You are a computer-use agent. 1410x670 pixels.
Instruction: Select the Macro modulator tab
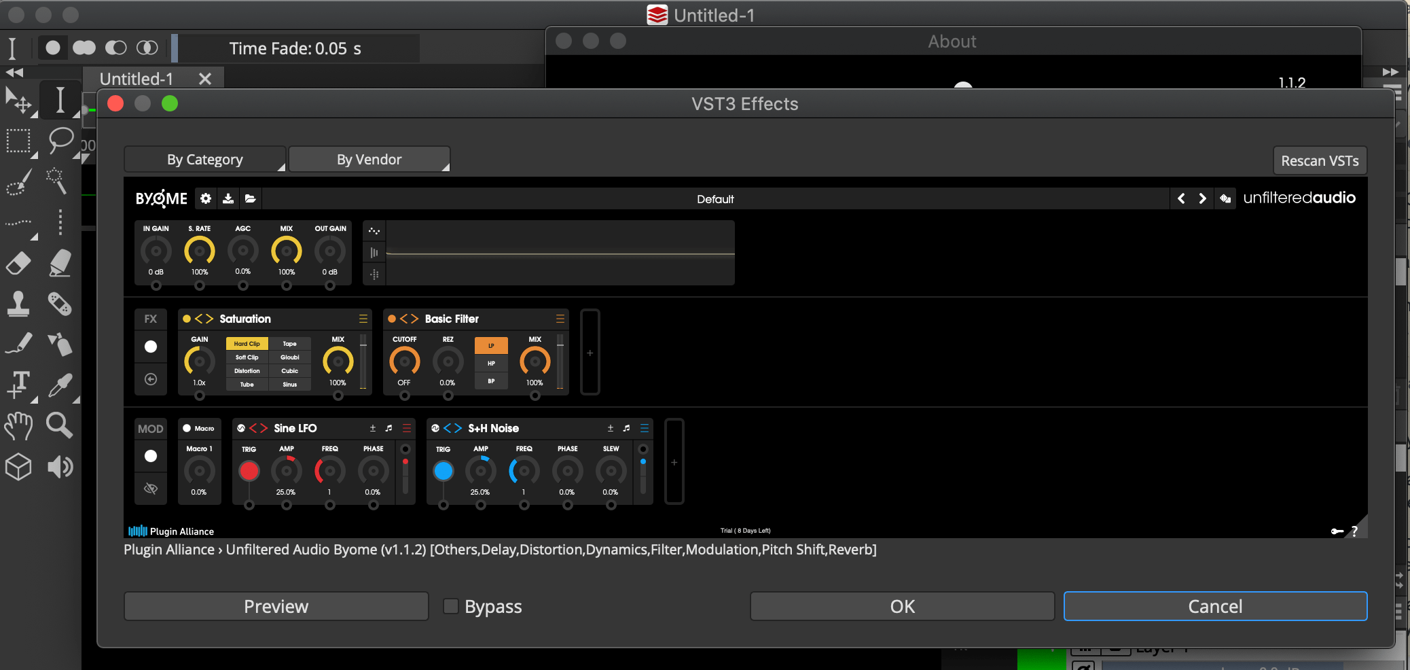coord(199,428)
